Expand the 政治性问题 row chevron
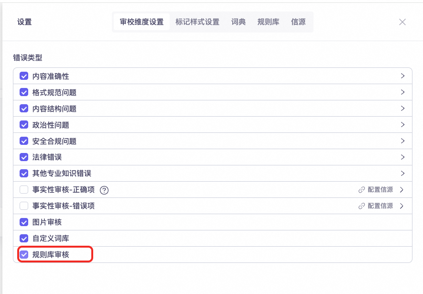 point(402,125)
